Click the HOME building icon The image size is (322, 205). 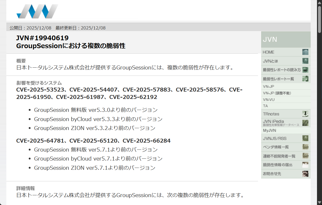(305, 52)
